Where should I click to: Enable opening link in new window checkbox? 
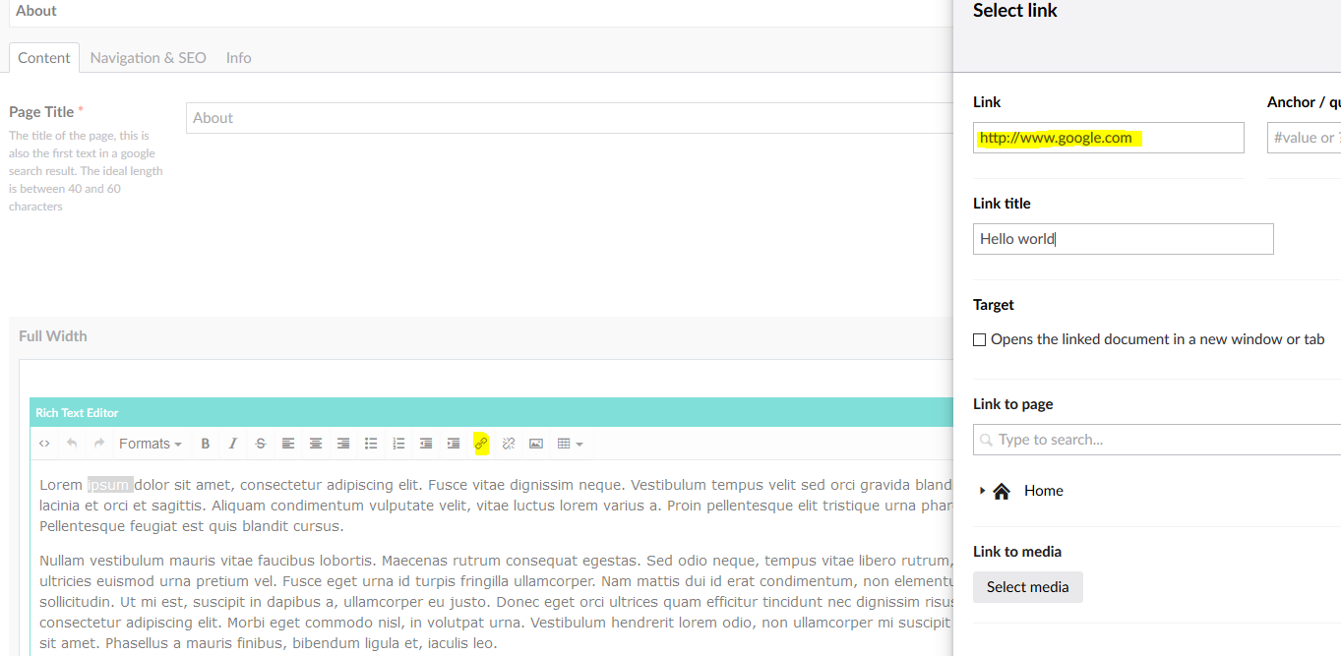pyautogui.click(x=980, y=340)
